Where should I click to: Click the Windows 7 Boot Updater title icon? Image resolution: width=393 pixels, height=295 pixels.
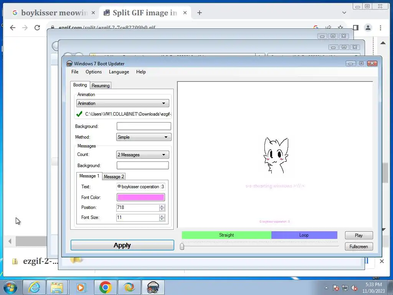point(69,63)
